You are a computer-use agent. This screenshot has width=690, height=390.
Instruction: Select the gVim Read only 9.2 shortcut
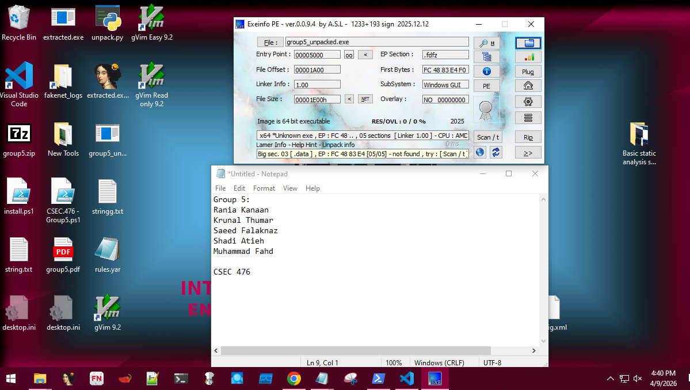point(152,84)
